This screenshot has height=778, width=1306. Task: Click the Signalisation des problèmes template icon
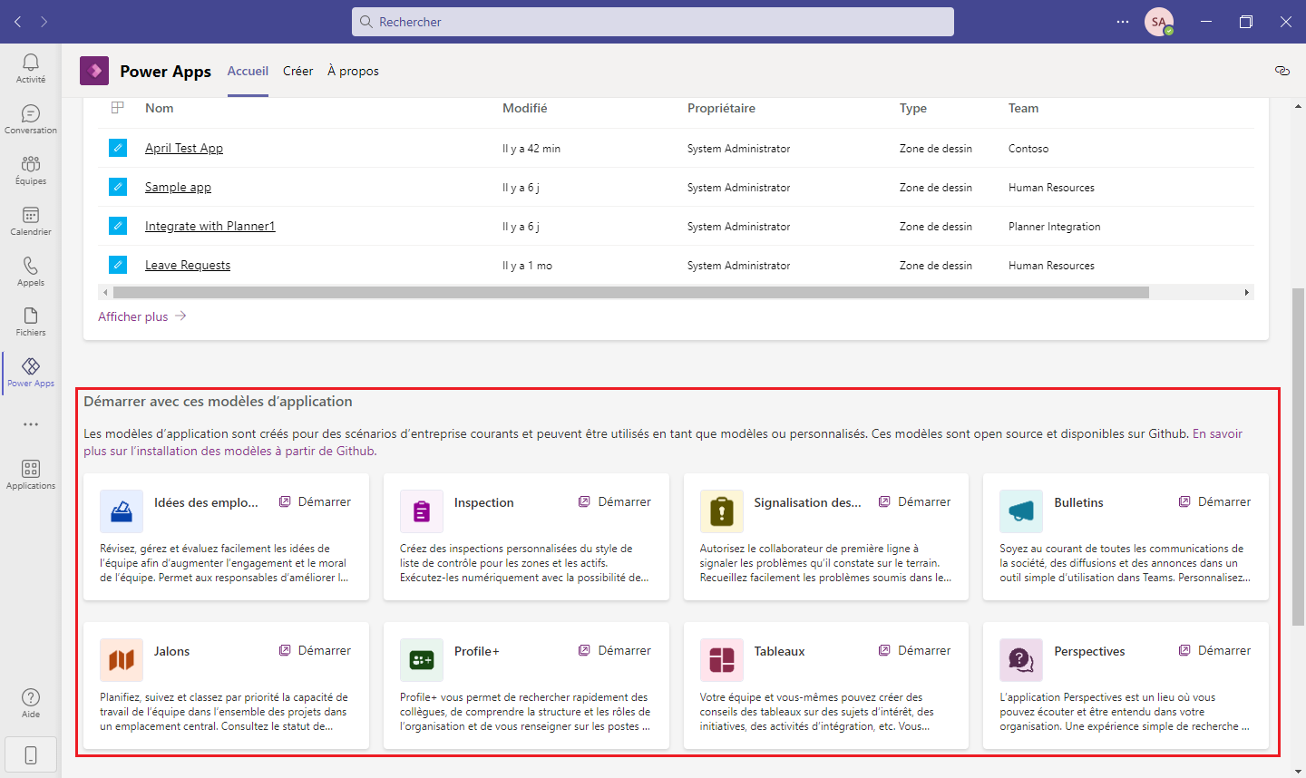(722, 511)
